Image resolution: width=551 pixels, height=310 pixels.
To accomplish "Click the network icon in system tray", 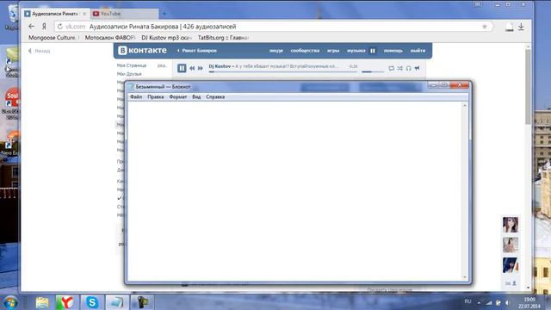I will 489,302.
